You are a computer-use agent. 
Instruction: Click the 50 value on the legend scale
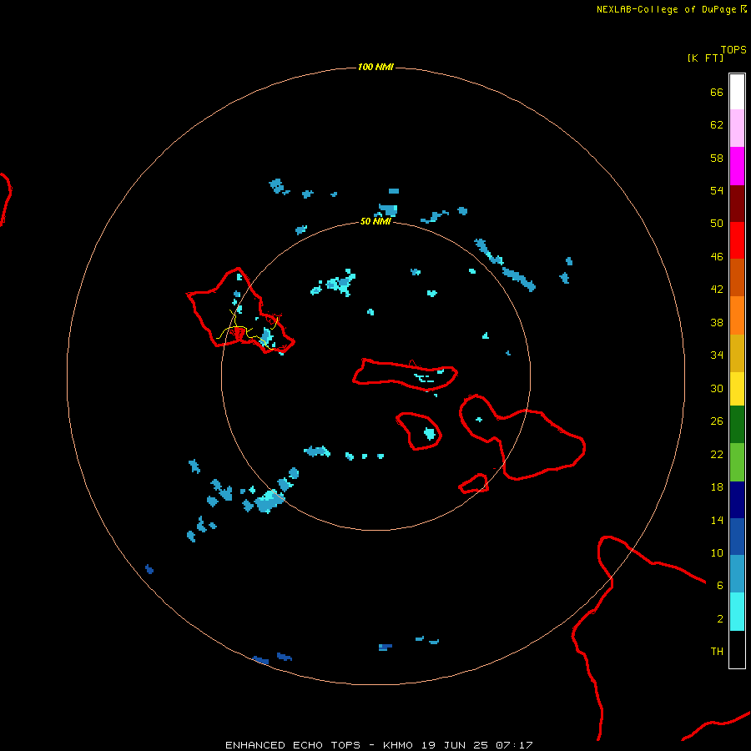pyautogui.click(x=717, y=223)
